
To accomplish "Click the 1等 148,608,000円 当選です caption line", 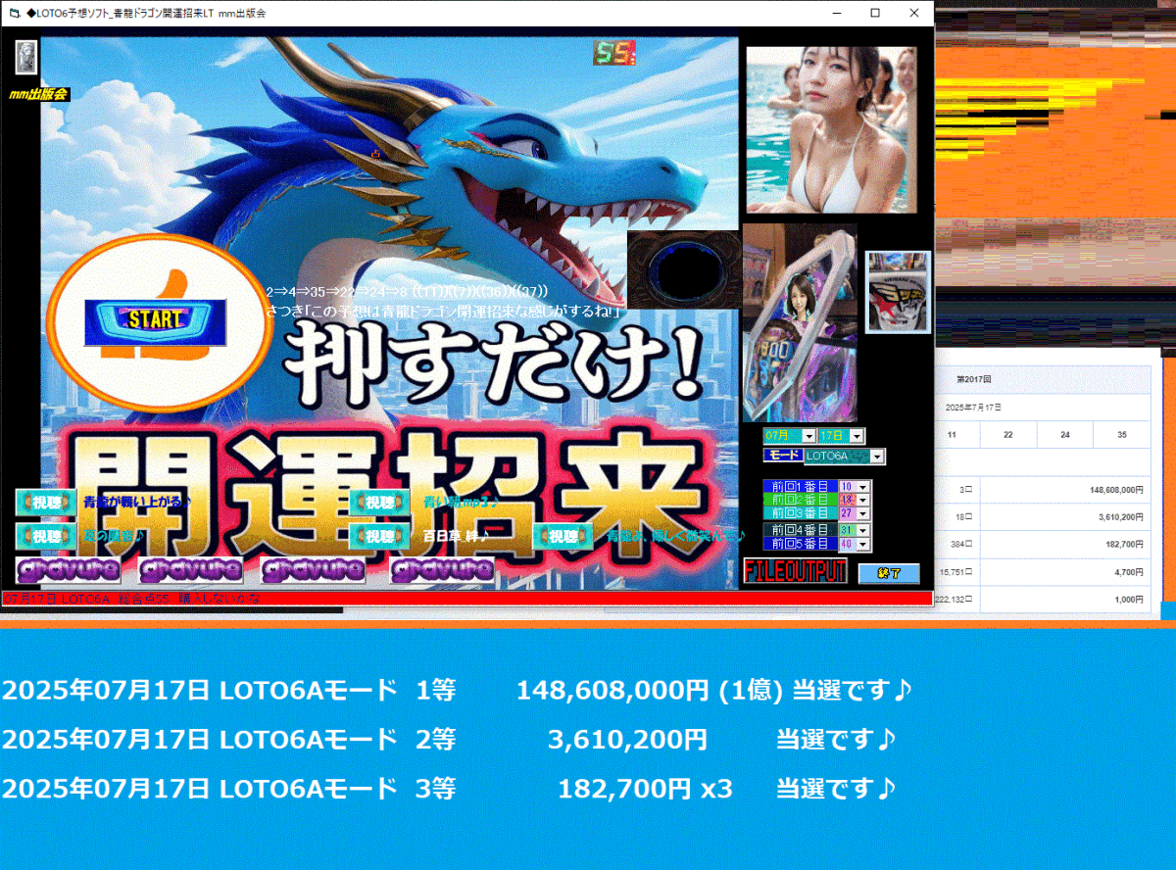I will coord(457,691).
